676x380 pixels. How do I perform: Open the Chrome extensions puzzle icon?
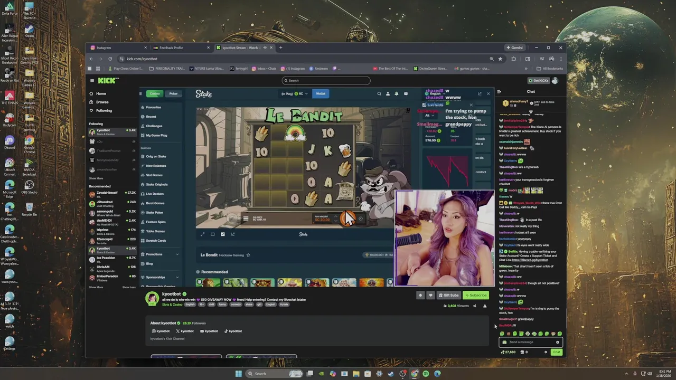pos(513,59)
